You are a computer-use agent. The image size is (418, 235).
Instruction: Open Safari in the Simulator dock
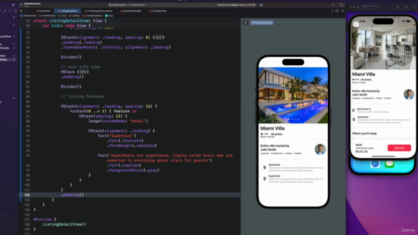(x=375, y=164)
